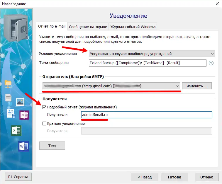This screenshot has width=222, height=184.
Task: Go back with the '< Назад' button
Action: (145, 177)
